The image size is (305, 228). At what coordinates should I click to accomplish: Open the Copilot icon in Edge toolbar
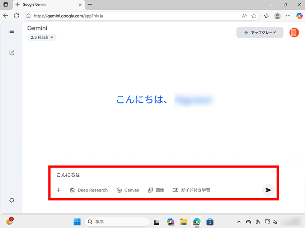coord(299,16)
